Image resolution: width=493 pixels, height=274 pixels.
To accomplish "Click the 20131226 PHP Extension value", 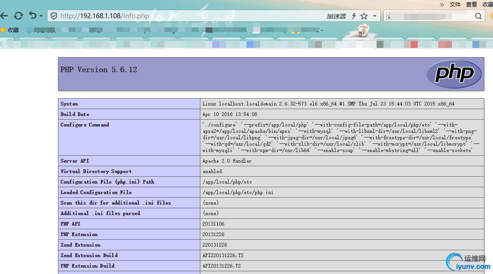I will click(214, 234).
